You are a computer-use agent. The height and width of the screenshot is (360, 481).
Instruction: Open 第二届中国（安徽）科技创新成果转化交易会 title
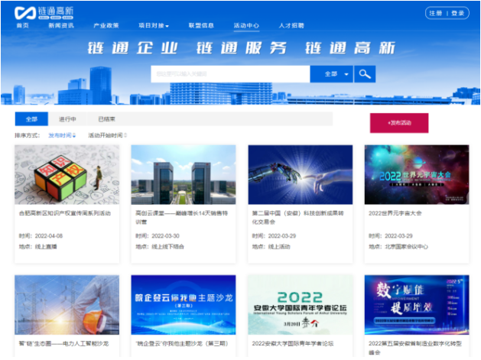298,217
